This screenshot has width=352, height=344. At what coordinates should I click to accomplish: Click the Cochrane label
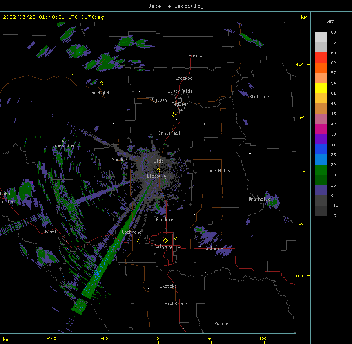(x=131, y=232)
